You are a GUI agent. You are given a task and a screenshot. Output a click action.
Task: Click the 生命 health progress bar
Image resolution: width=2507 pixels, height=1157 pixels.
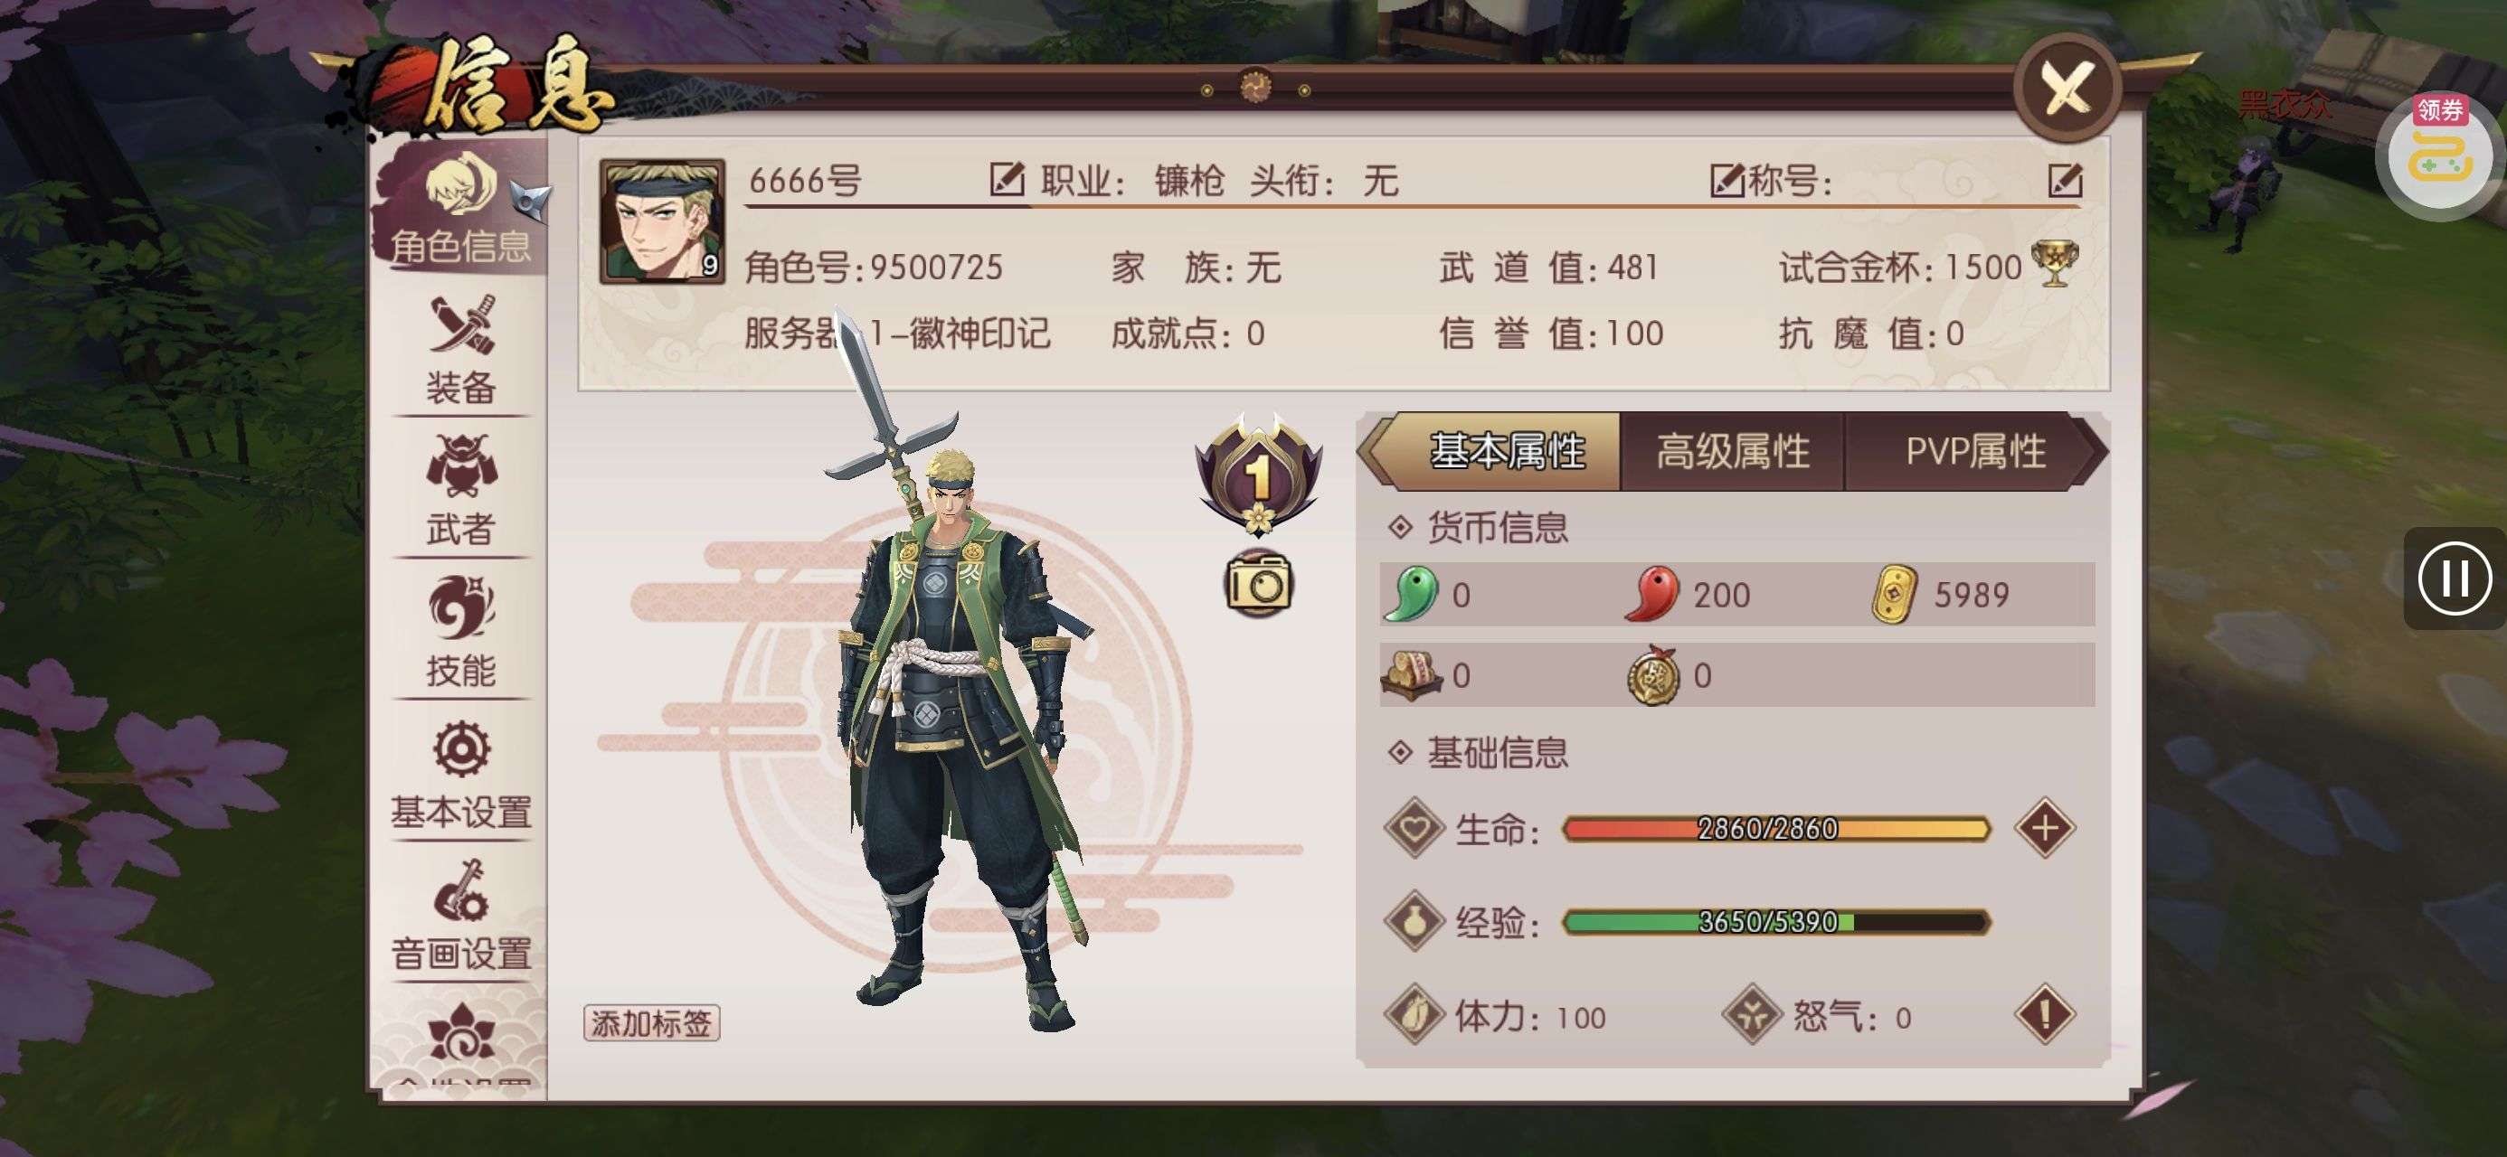click(x=1775, y=828)
